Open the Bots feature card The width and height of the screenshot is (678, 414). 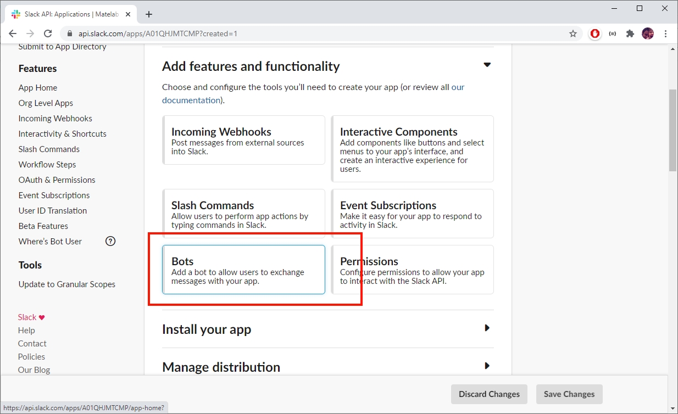click(x=243, y=270)
